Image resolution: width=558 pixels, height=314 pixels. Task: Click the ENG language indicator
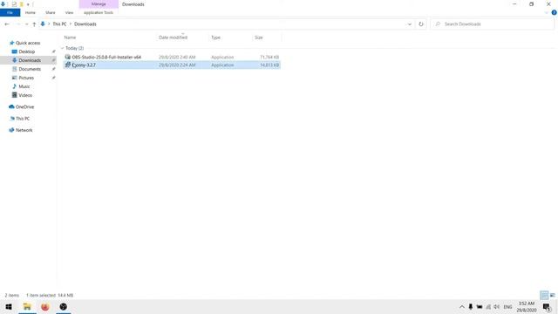pos(507,307)
